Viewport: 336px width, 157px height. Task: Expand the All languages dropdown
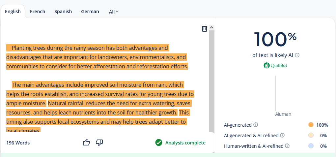114,12
